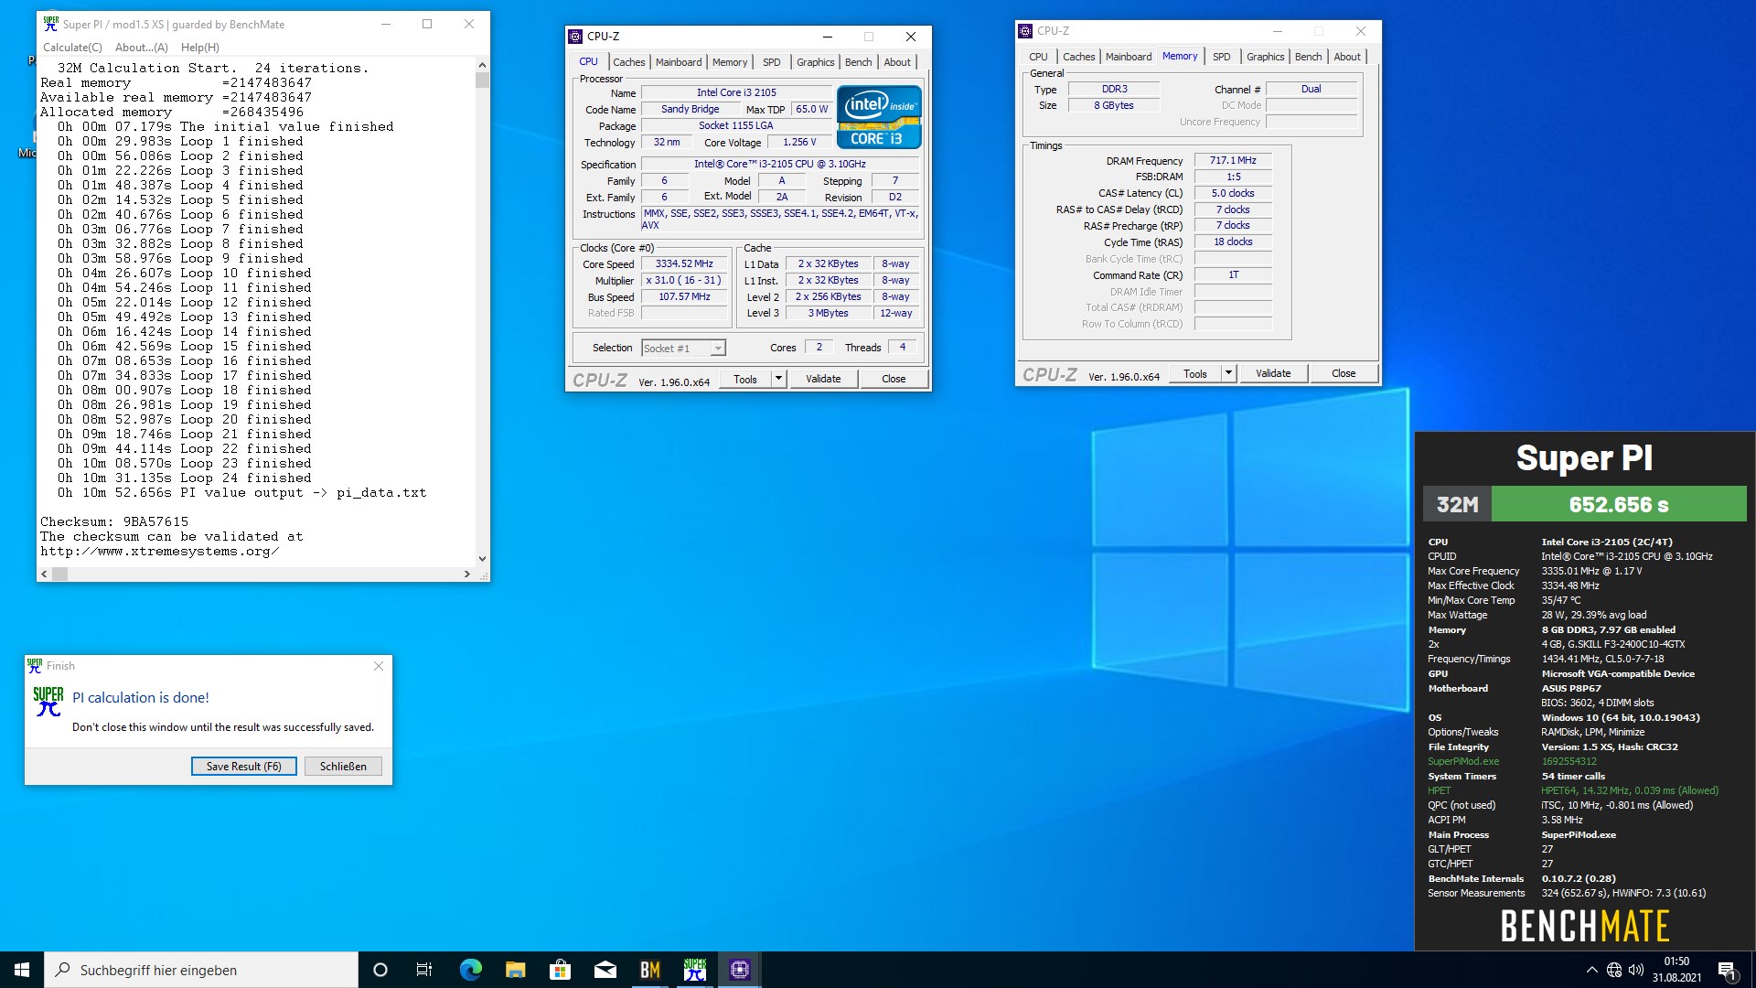Click Save Result (F6) button
This screenshot has width=1756, height=988.
(244, 767)
